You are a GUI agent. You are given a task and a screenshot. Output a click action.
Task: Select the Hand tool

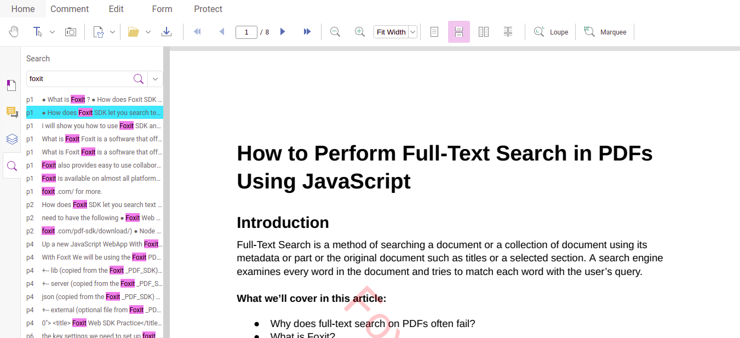coord(14,31)
